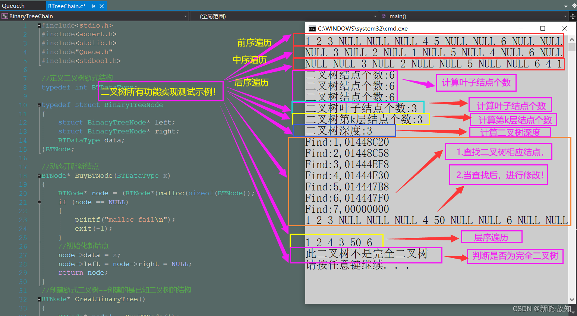The height and width of the screenshot is (316, 577).
Task: Click the code line #include<assert.h>
Action: click(x=79, y=34)
